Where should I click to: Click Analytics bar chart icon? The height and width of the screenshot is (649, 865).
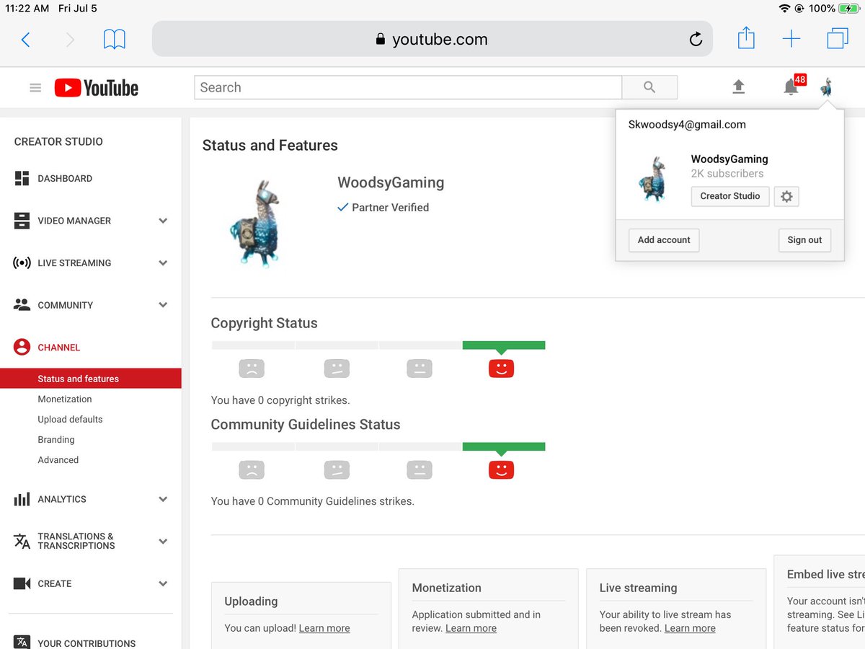pos(22,499)
